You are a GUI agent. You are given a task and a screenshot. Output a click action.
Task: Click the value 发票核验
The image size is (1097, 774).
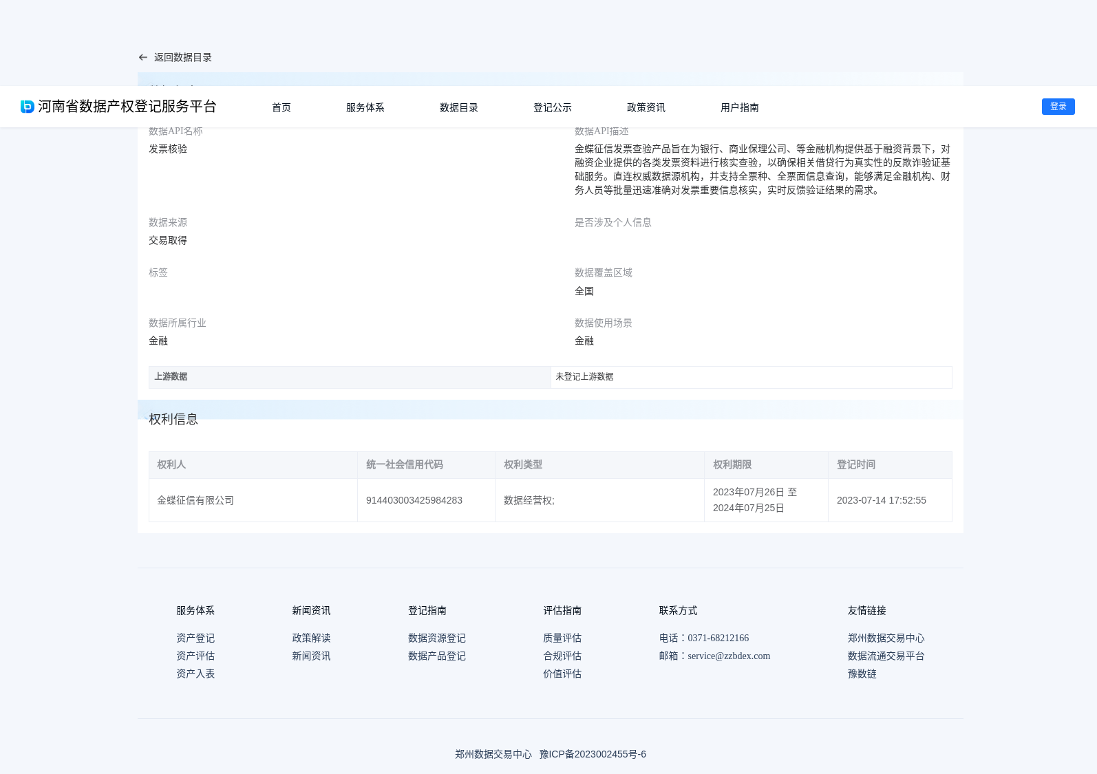(x=168, y=149)
